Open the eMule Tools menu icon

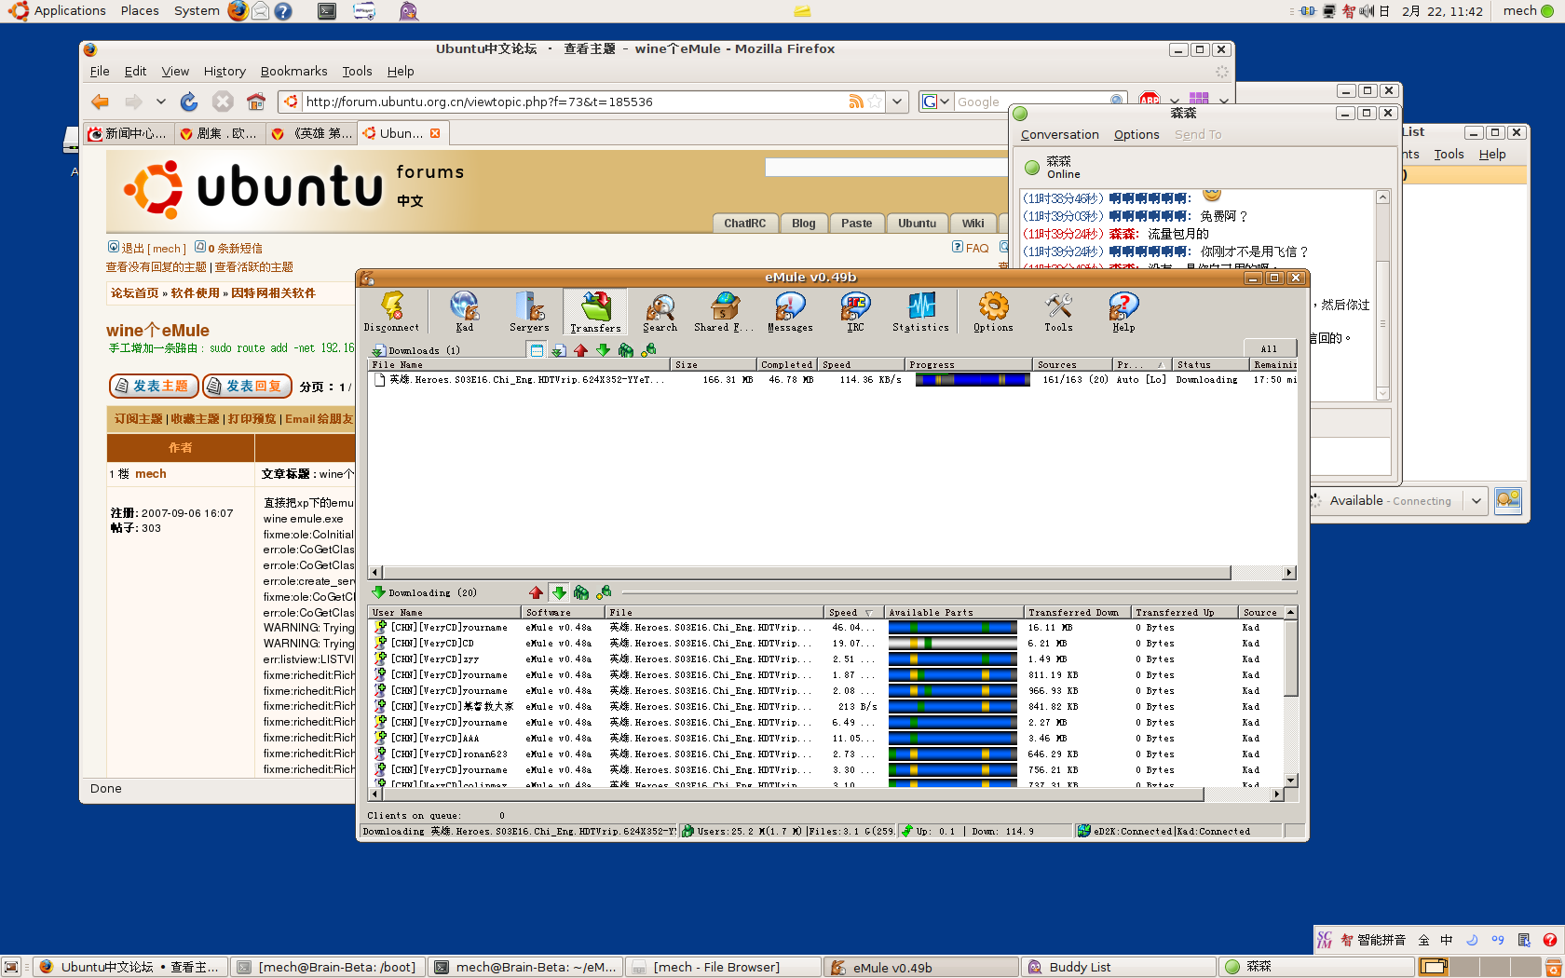pyautogui.click(x=1058, y=312)
